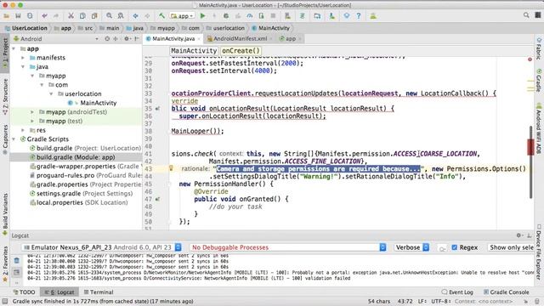Collapse the java folder node

23,66
